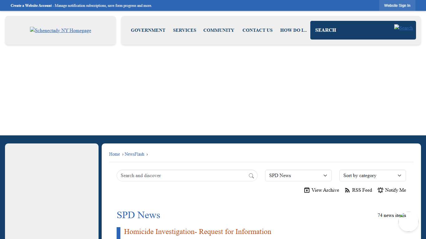426x239 pixels.
Task: Click the Search image in header search bar
Action: [403, 28]
